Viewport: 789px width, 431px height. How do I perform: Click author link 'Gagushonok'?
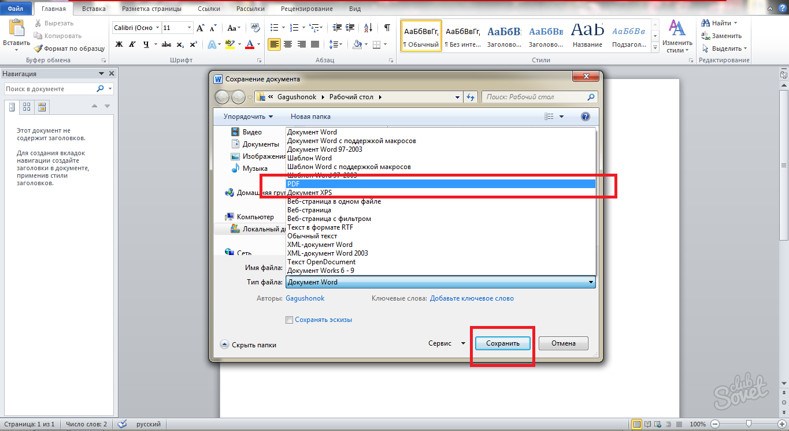[305, 298]
